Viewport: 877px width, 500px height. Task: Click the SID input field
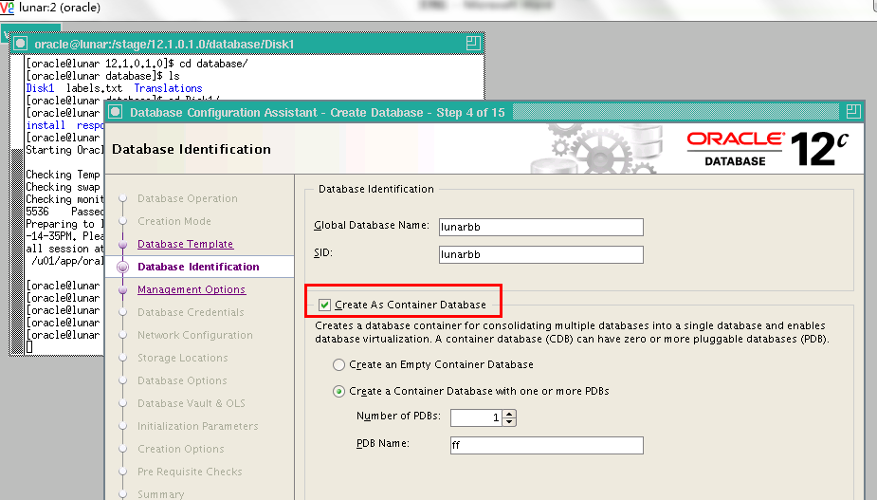pyautogui.click(x=540, y=254)
